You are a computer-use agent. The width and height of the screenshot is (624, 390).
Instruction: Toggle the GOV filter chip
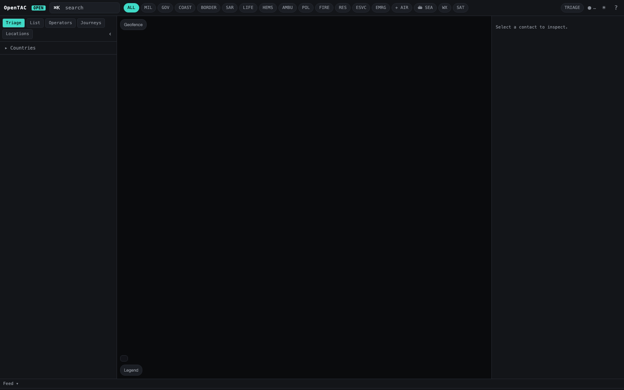coord(165,8)
